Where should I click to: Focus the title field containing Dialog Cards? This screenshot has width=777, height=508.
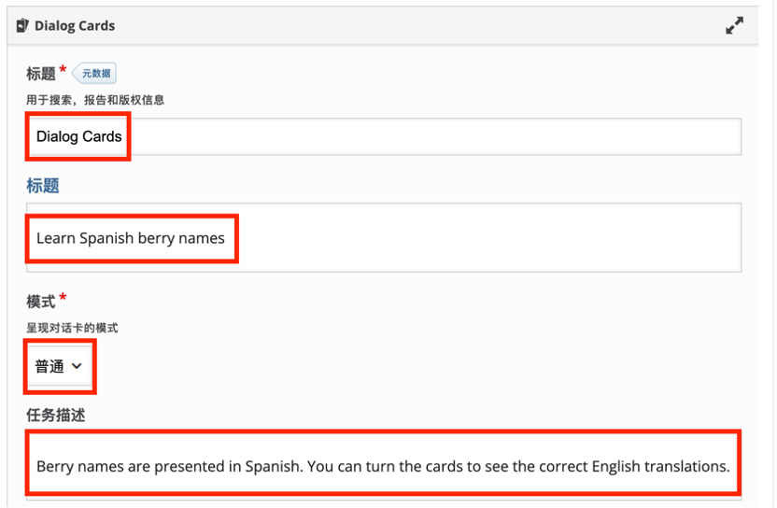pos(384,136)
